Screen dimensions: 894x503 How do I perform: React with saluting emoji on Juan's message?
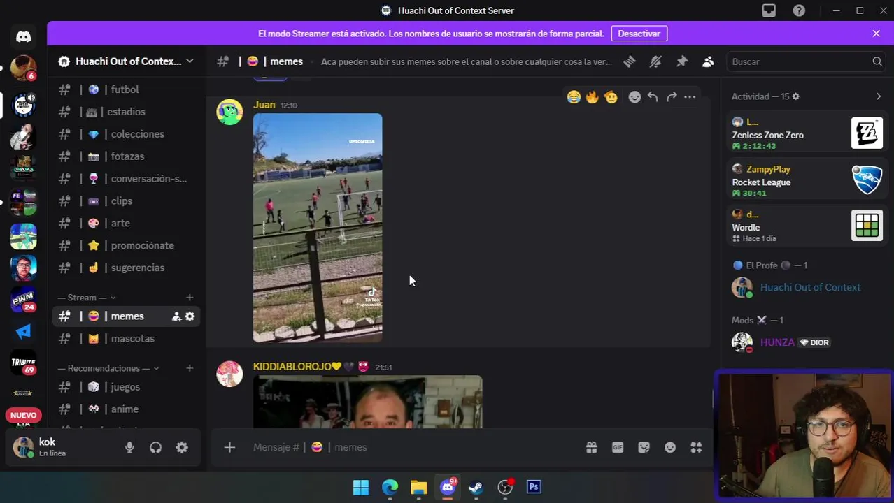pyautogui.click(x=611, y=97)
